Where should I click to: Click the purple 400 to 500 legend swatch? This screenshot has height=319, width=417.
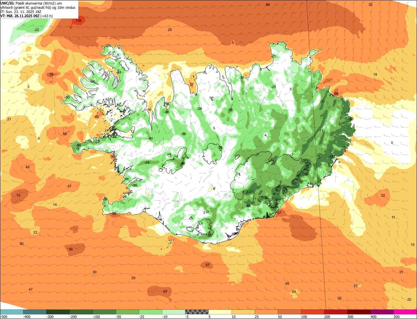tap(382, 311)
